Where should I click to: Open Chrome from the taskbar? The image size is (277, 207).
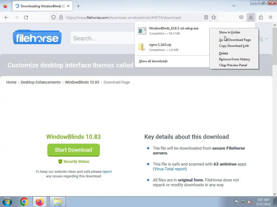pos(24,202)
